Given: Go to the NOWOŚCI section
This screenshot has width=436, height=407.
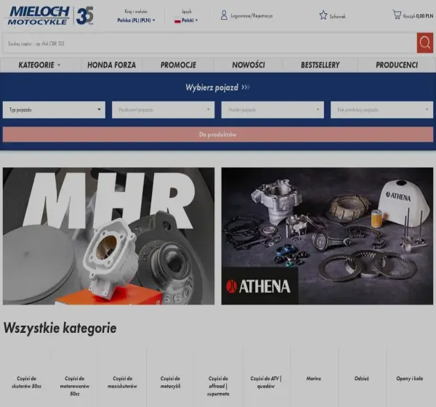Looking at the screenshot, I should (x=249, y=65).
